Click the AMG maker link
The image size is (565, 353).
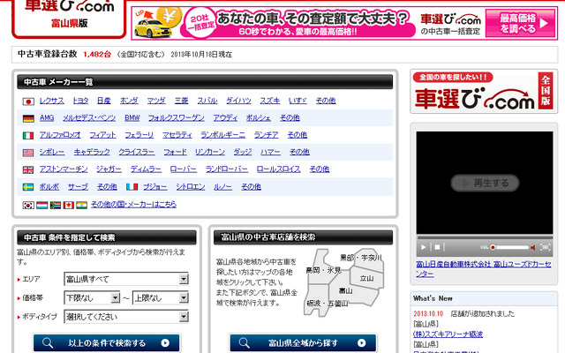(47, 117)
